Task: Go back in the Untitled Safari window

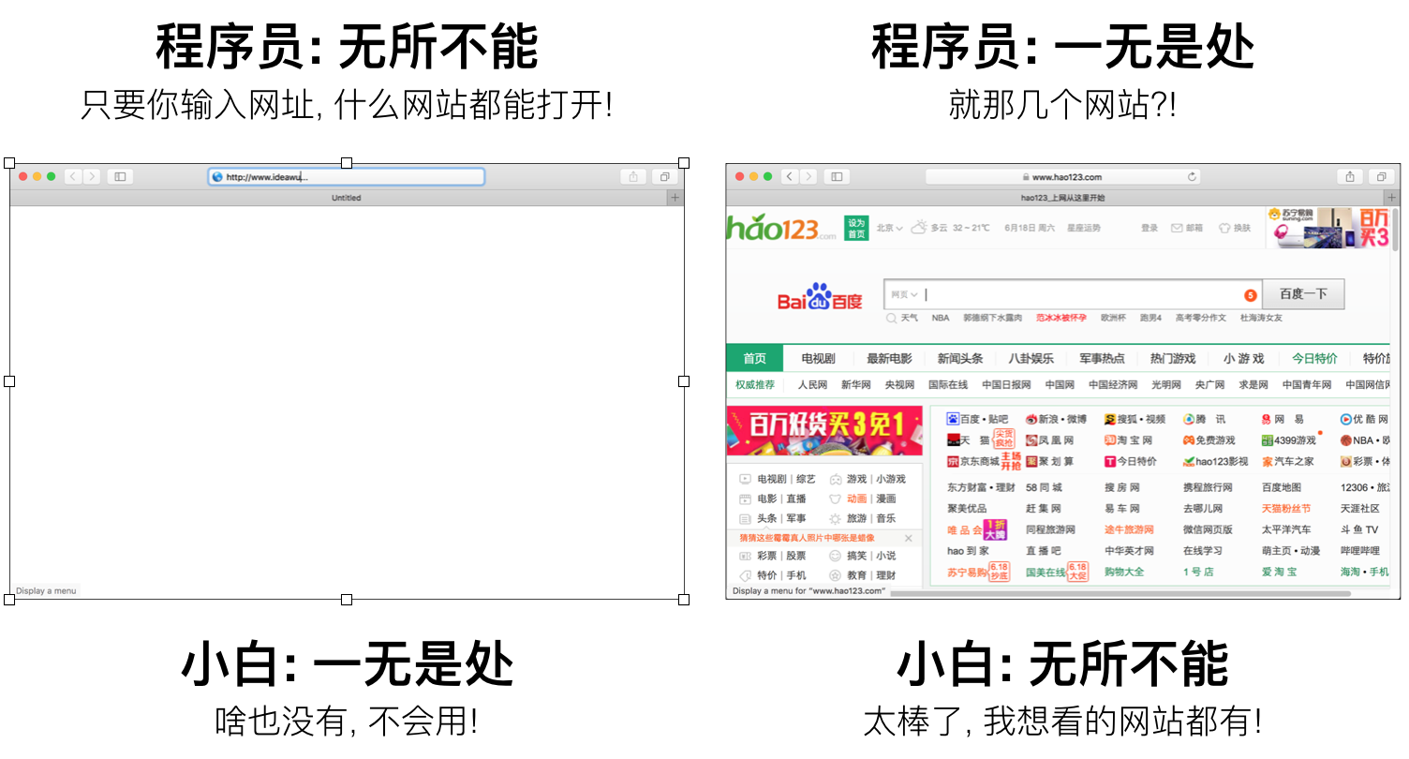Action: 73,176
